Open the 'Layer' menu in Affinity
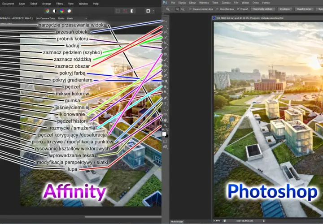 22,4
